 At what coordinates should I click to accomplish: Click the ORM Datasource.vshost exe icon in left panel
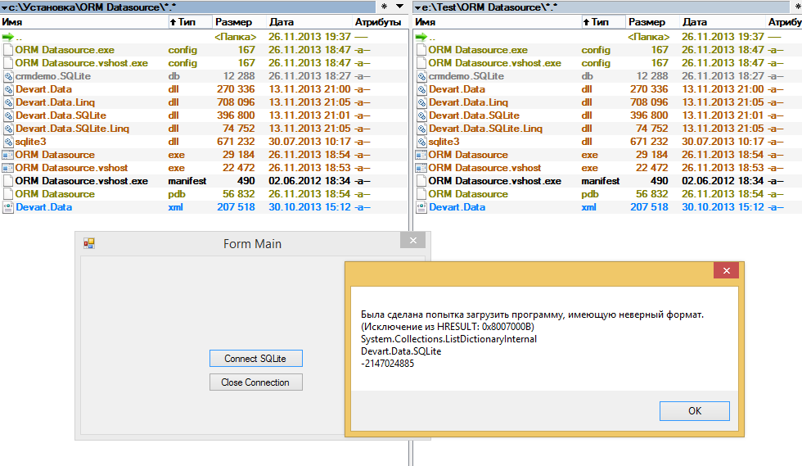tap(8, 168)
